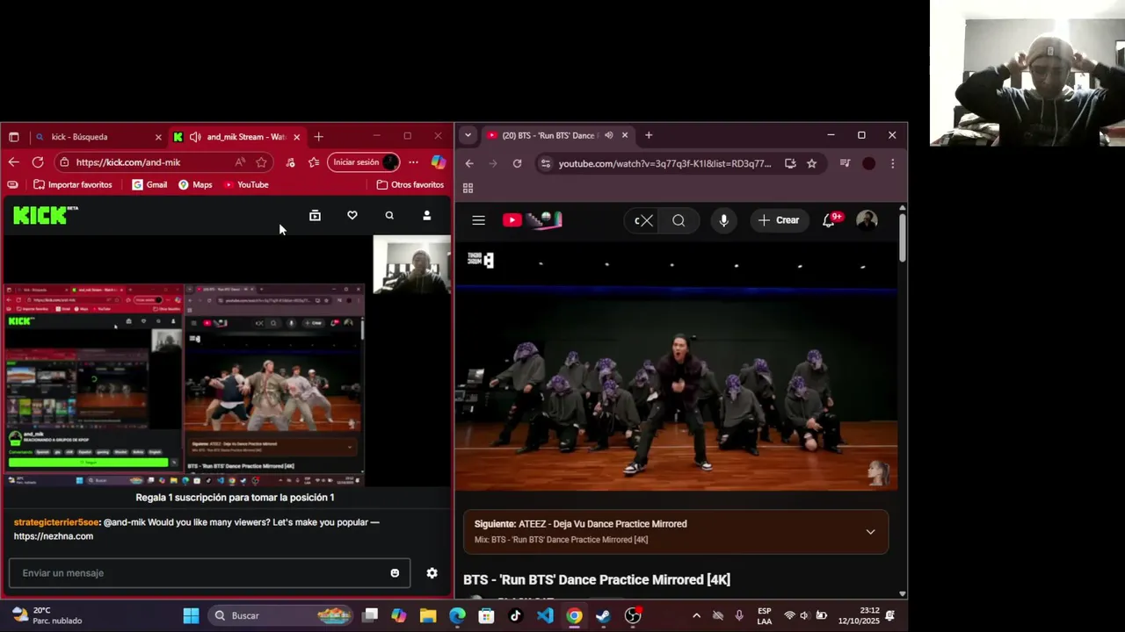Open YouTube notifications bell
This screenshot has height=632, width=1125.
click(828, 220)
